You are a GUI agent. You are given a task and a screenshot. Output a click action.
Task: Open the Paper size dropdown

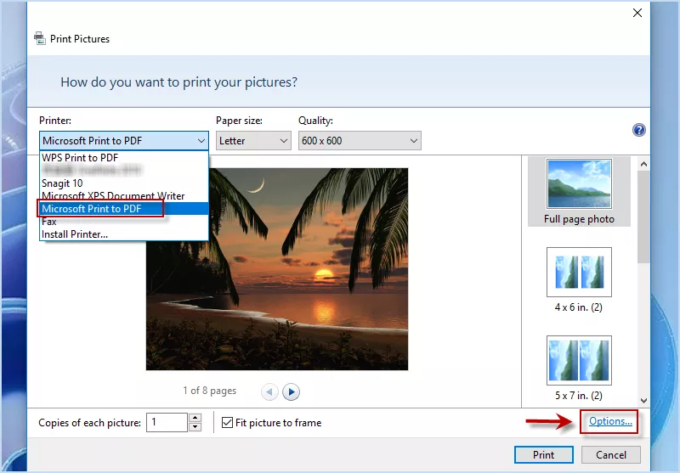click(252, 140)
